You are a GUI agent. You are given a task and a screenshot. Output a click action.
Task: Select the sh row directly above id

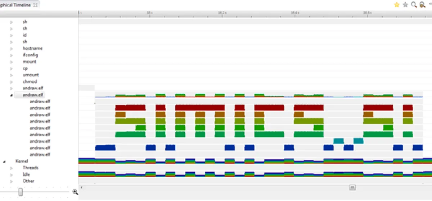[25, 28]
